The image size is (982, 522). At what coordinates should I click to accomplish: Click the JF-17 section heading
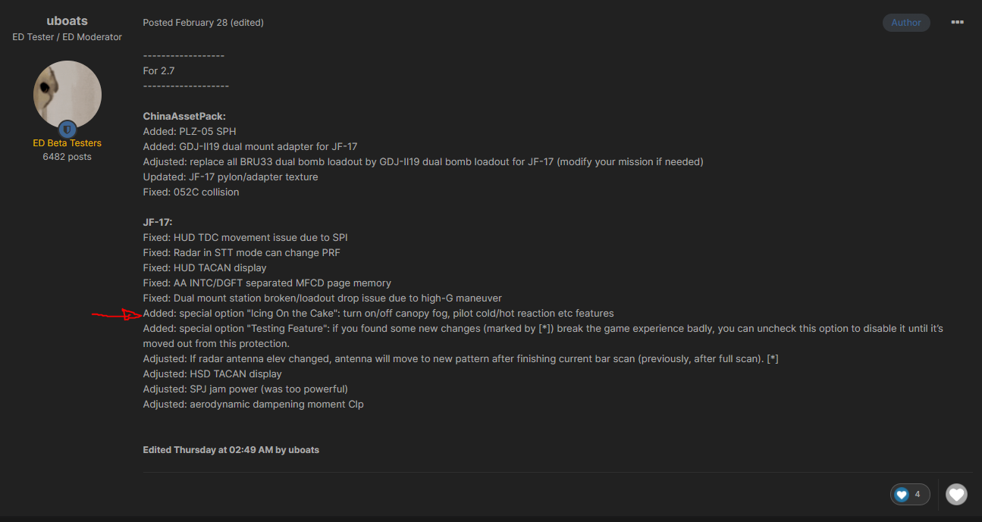158,223
